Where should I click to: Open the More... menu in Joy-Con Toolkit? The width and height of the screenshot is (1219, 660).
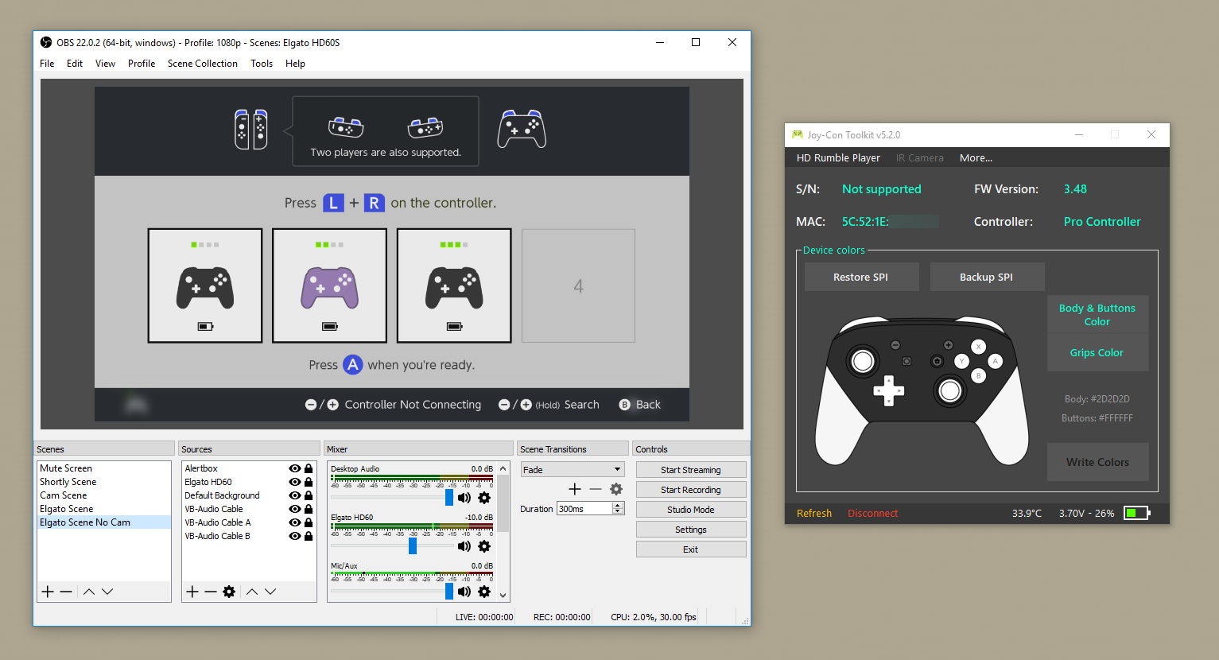click(x=976, y=157)
